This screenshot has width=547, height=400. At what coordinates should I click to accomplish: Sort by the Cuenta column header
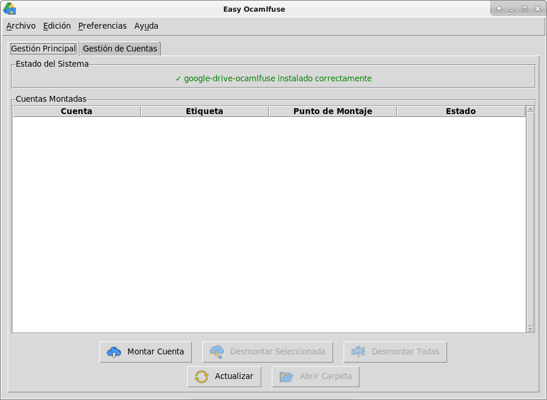77,111
